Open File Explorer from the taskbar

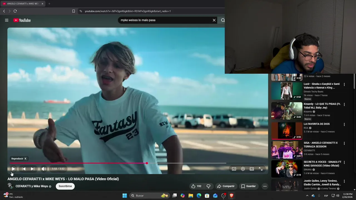coord(191,196)
